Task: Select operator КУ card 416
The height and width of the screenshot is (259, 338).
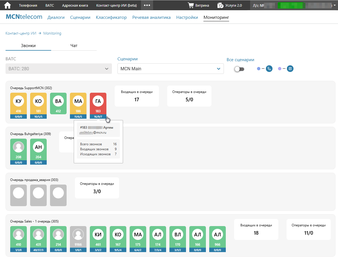Action: pos(19,106)
